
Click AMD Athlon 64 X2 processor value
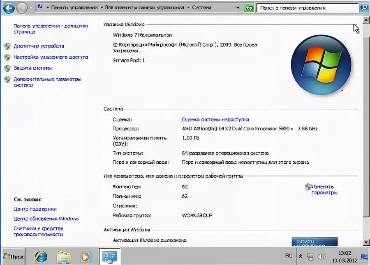(250, 129)
